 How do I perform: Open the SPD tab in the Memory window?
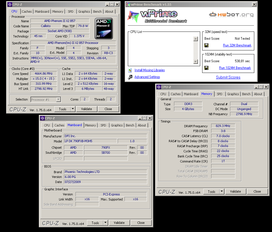[x=219, y=94]
